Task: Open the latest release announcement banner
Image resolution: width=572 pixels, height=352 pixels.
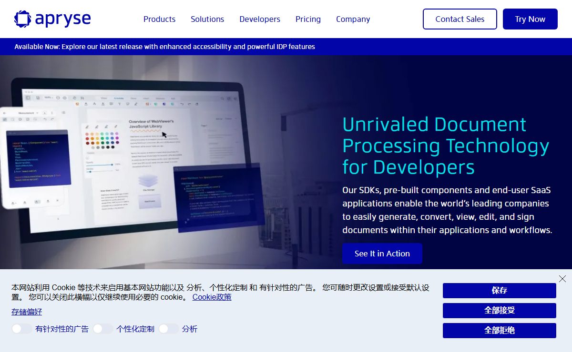Action: 164,47
